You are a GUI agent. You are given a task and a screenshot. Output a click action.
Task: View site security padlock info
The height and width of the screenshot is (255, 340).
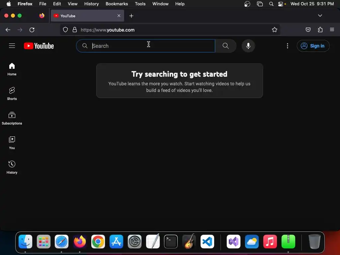[75, 30]
